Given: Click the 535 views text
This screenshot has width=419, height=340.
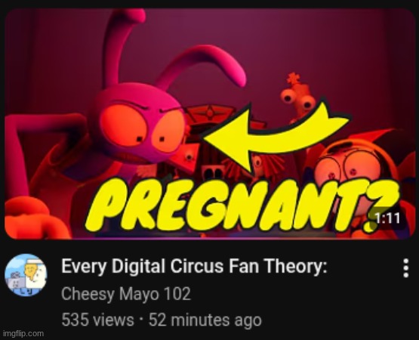Looking at the screenshot, I should 97,320.
